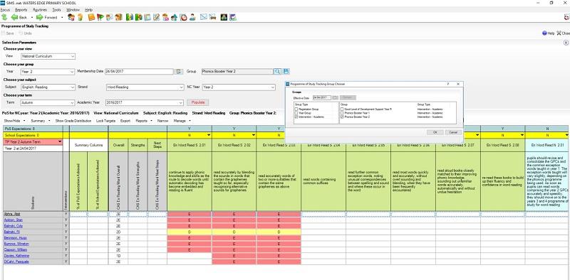Click Show Grade Distribution
Viewport: 570px width, 280px height.
73,120
